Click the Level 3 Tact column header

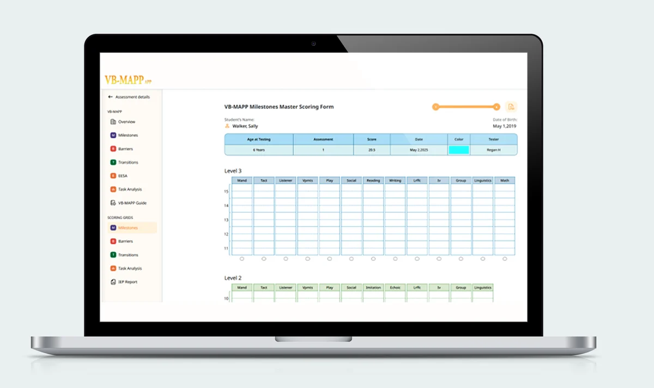coord(264,180)
